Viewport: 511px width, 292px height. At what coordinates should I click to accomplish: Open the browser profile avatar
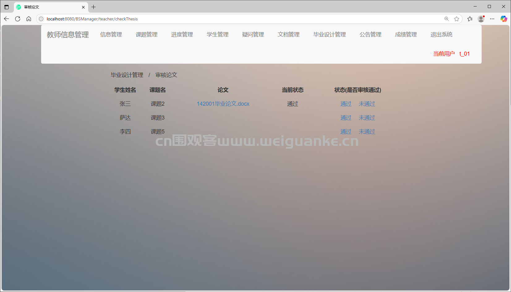pyautogui.click(x=481, y=19)
